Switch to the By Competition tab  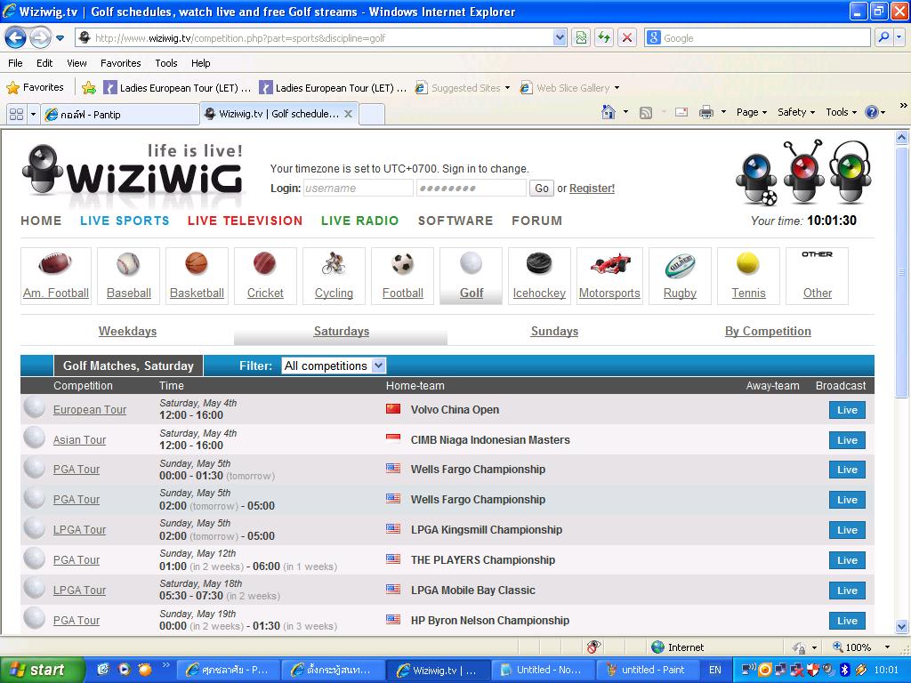(768, 331)
